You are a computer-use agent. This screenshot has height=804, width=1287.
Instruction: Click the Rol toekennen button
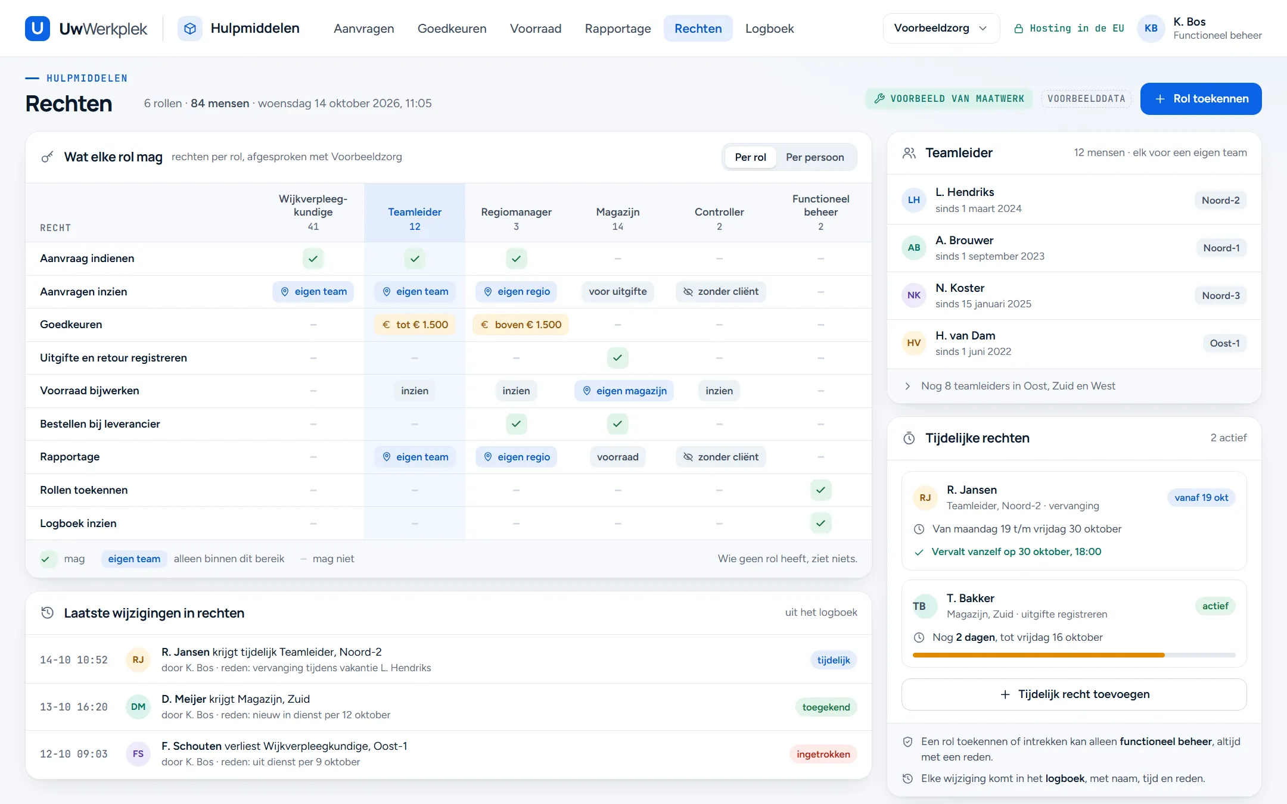click(x=1201, y=99)
